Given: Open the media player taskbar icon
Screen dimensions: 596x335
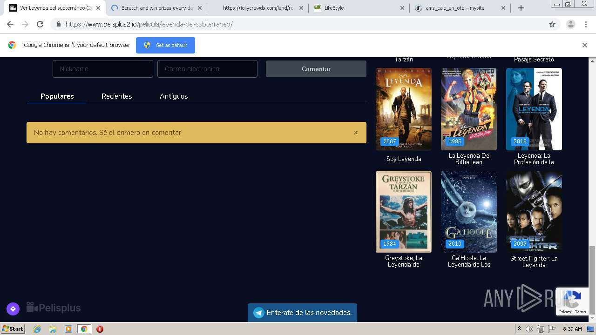Looking at the screenshot, I should tap(68, 329).
